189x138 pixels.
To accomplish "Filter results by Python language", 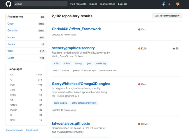I will click(26, 110).
